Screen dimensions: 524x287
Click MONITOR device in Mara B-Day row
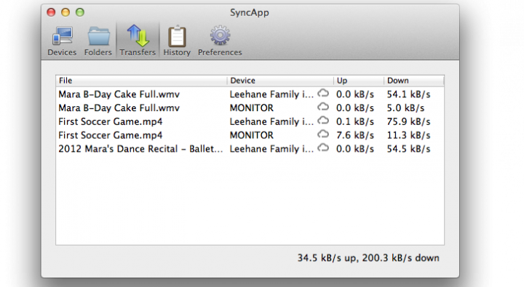(x=252, y=108)
